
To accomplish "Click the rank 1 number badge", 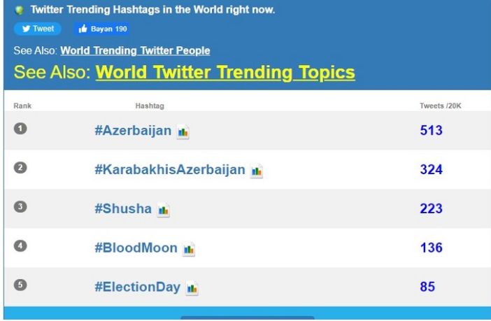I will click(20, 129).
